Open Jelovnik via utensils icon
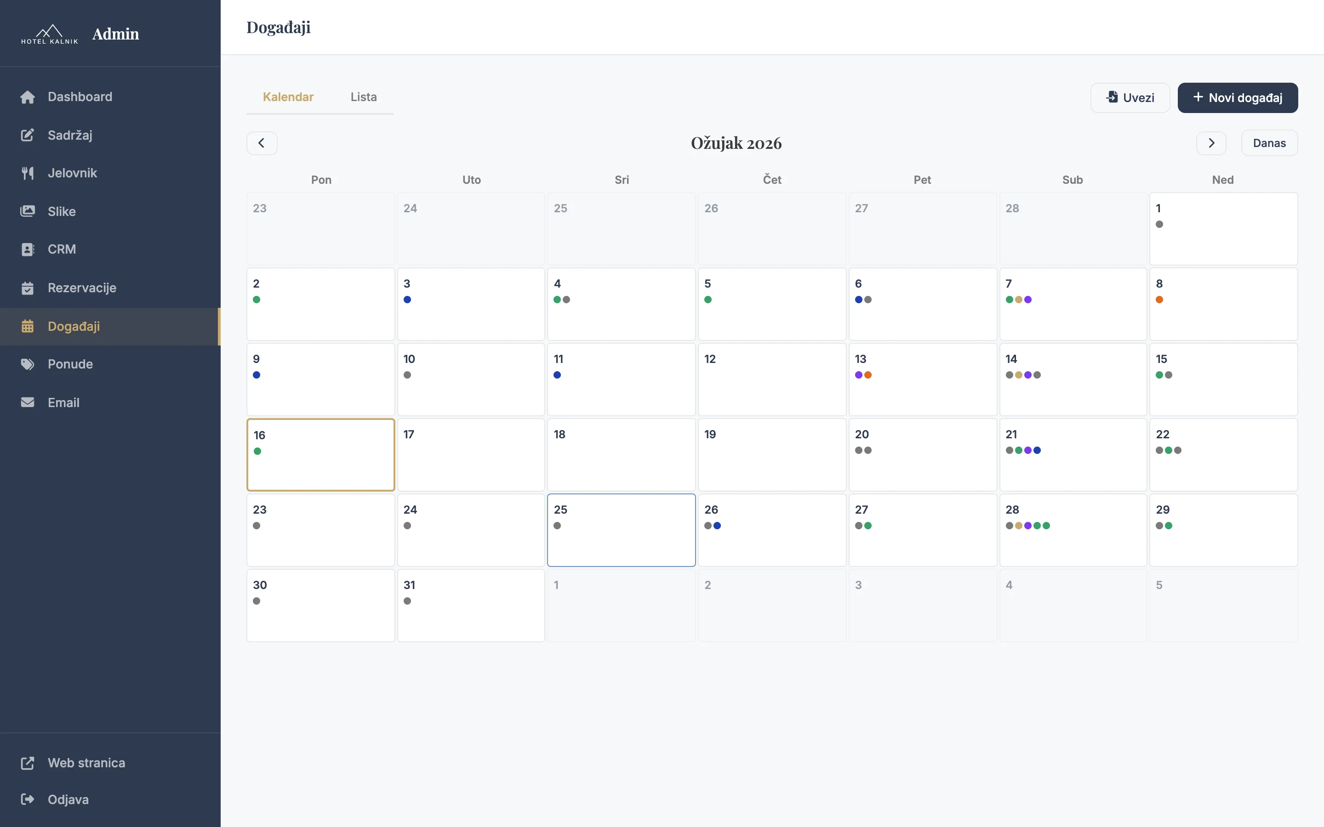This screenshot has height=827, width=1324. click(28, 173)
